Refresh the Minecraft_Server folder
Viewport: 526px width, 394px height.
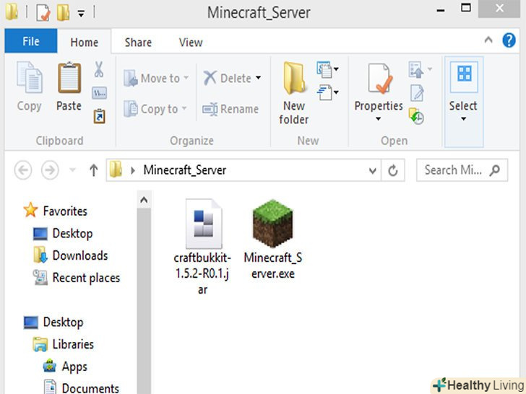pyautogui.click(x=393, y=170)
